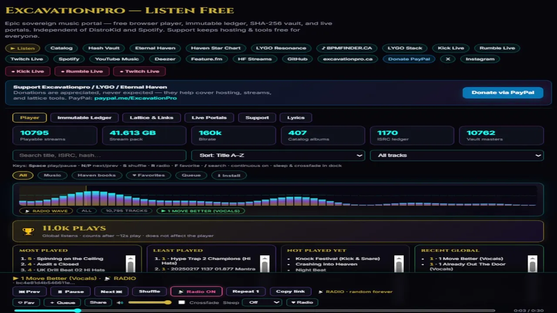Select the Queue filter chip
The width and height of the screenshot is (557, 313).
[191, 176]
